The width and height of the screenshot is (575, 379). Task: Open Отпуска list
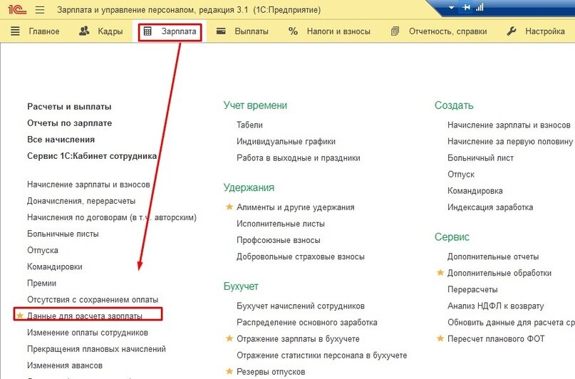click(x=43, y=250)
